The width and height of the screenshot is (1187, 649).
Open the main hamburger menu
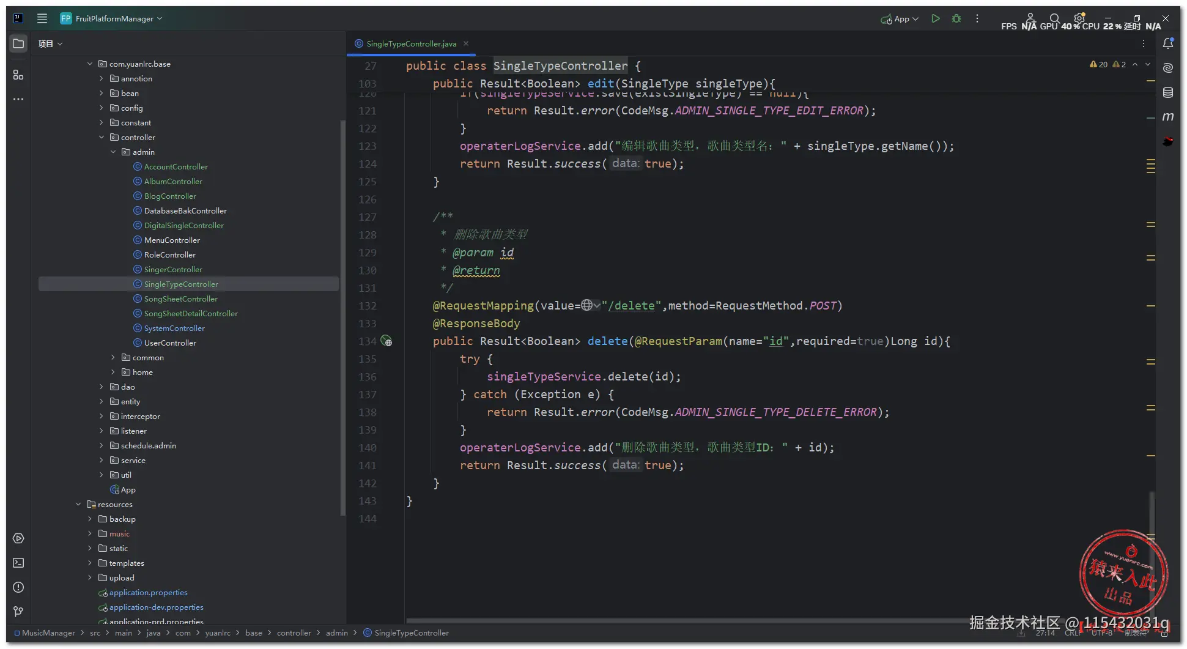point(42,19)
